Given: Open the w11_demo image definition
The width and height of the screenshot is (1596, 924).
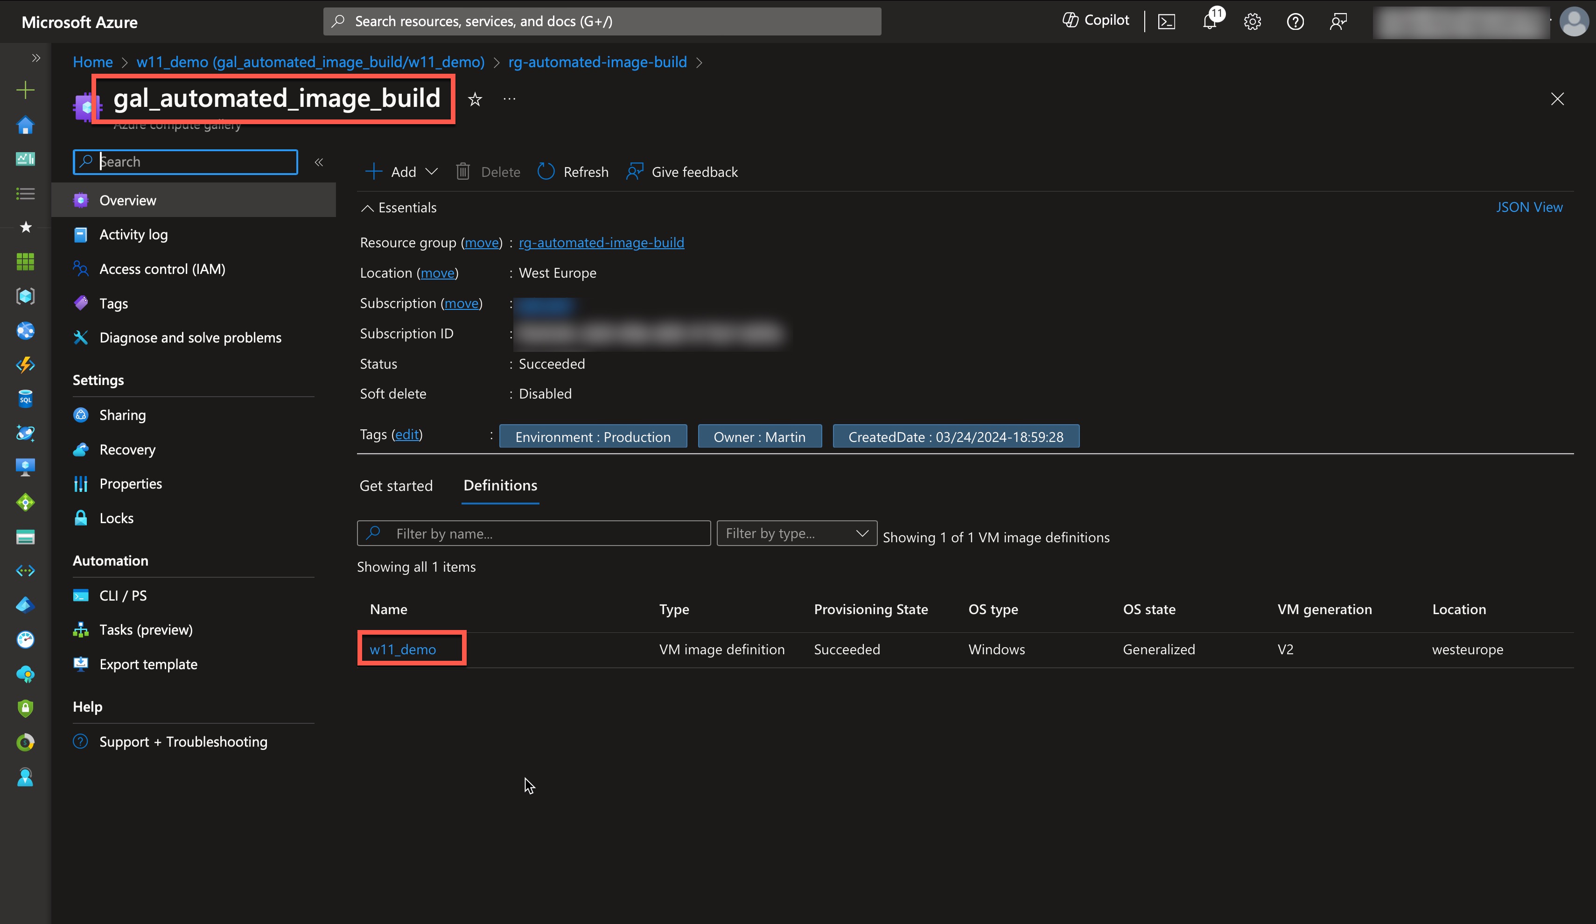Looking at the screenshot, I should tap(403, 649).
